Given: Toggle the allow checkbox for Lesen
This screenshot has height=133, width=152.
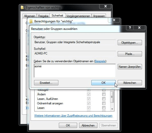Looking at the screenshot, I should tap(89, 108).
